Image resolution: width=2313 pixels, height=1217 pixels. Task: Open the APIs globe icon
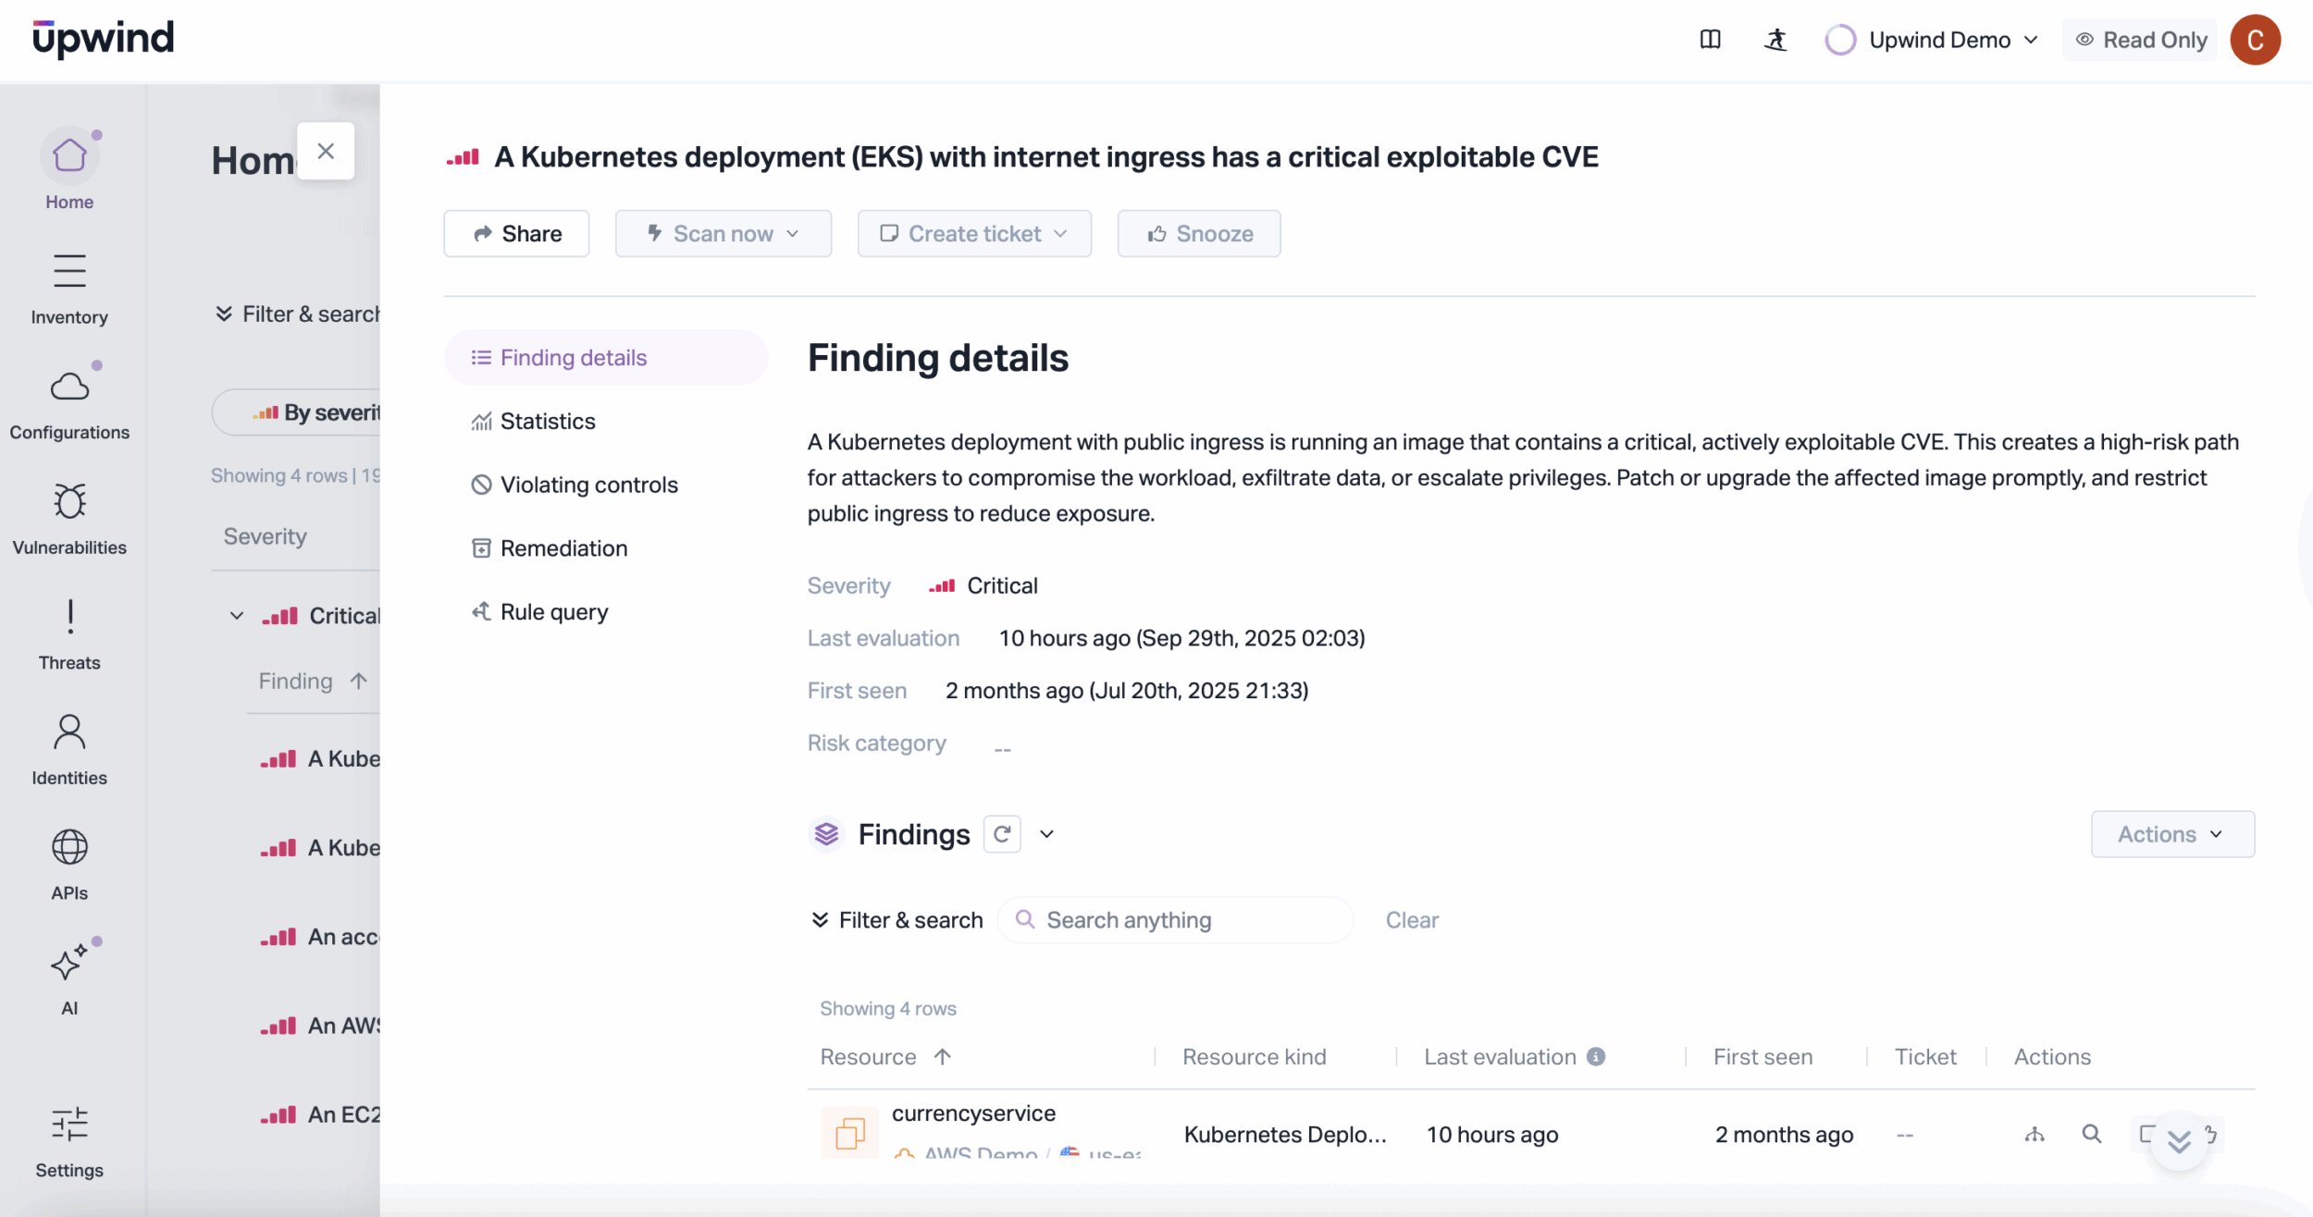click(69, 848)
